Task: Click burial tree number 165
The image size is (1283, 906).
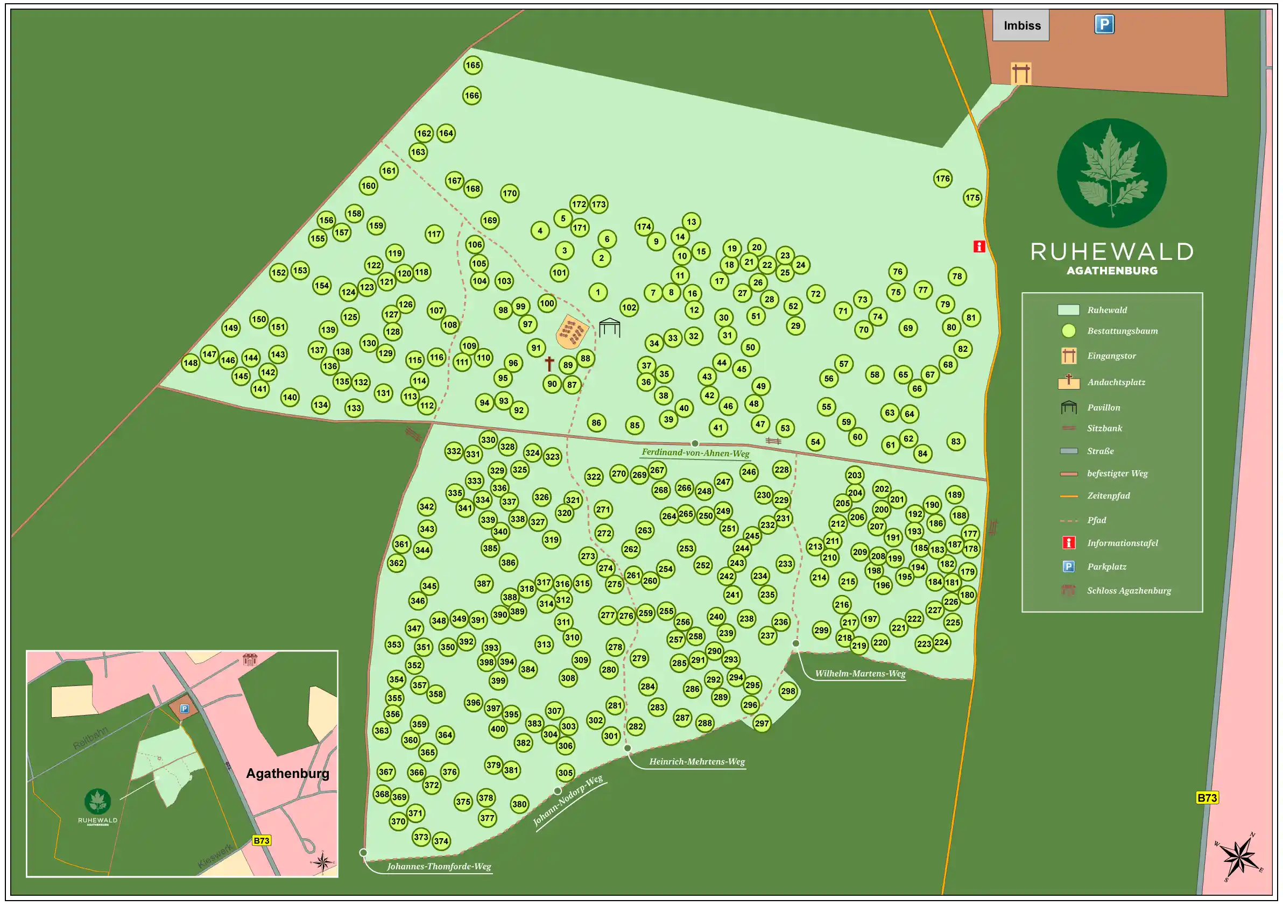Action: [473, 65]
